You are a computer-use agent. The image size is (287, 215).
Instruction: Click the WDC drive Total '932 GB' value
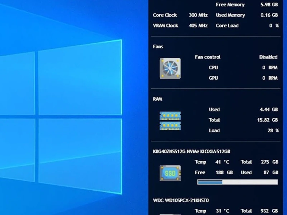click(269, 211)
